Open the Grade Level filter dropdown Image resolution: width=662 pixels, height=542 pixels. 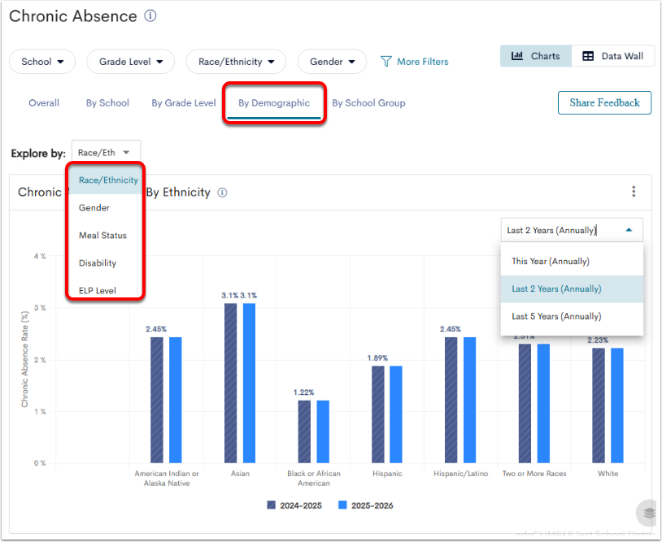coord(130,62)
